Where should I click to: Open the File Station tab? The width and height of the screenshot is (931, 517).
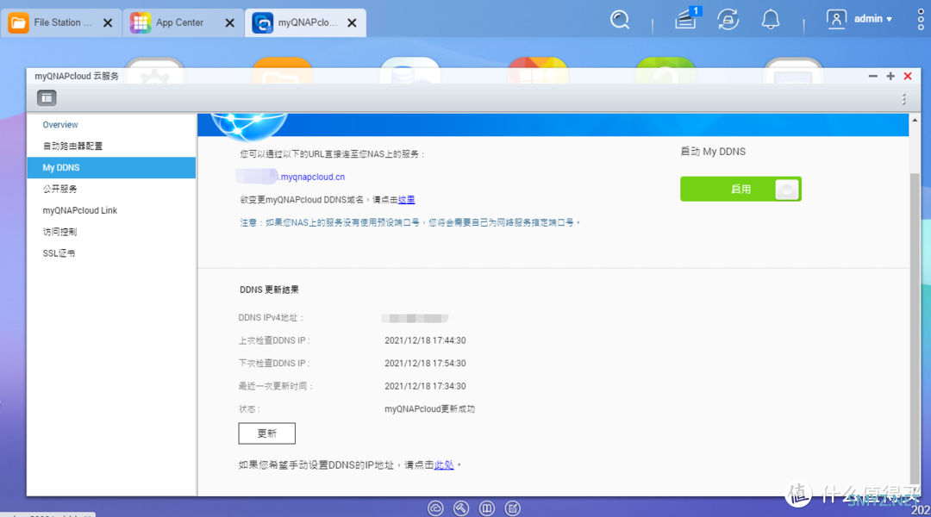click(x=62, y=22)
